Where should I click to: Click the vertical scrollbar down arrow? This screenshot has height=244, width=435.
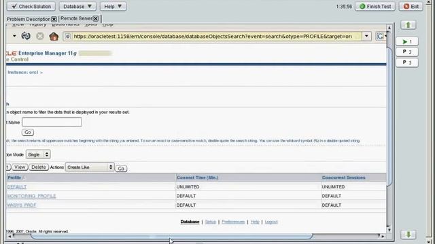point(389,230)
